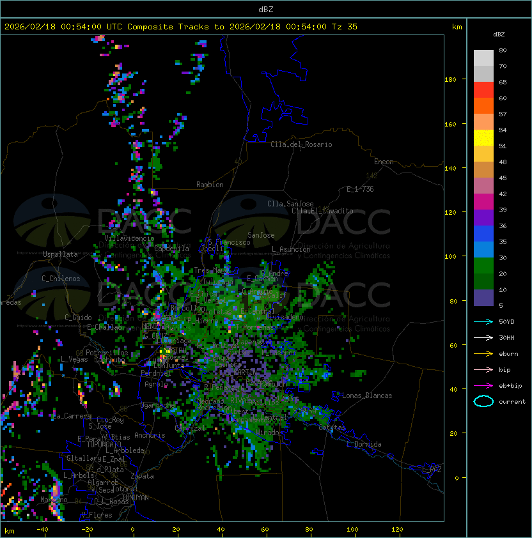Click the C_Guido place label

click(78, 318)
